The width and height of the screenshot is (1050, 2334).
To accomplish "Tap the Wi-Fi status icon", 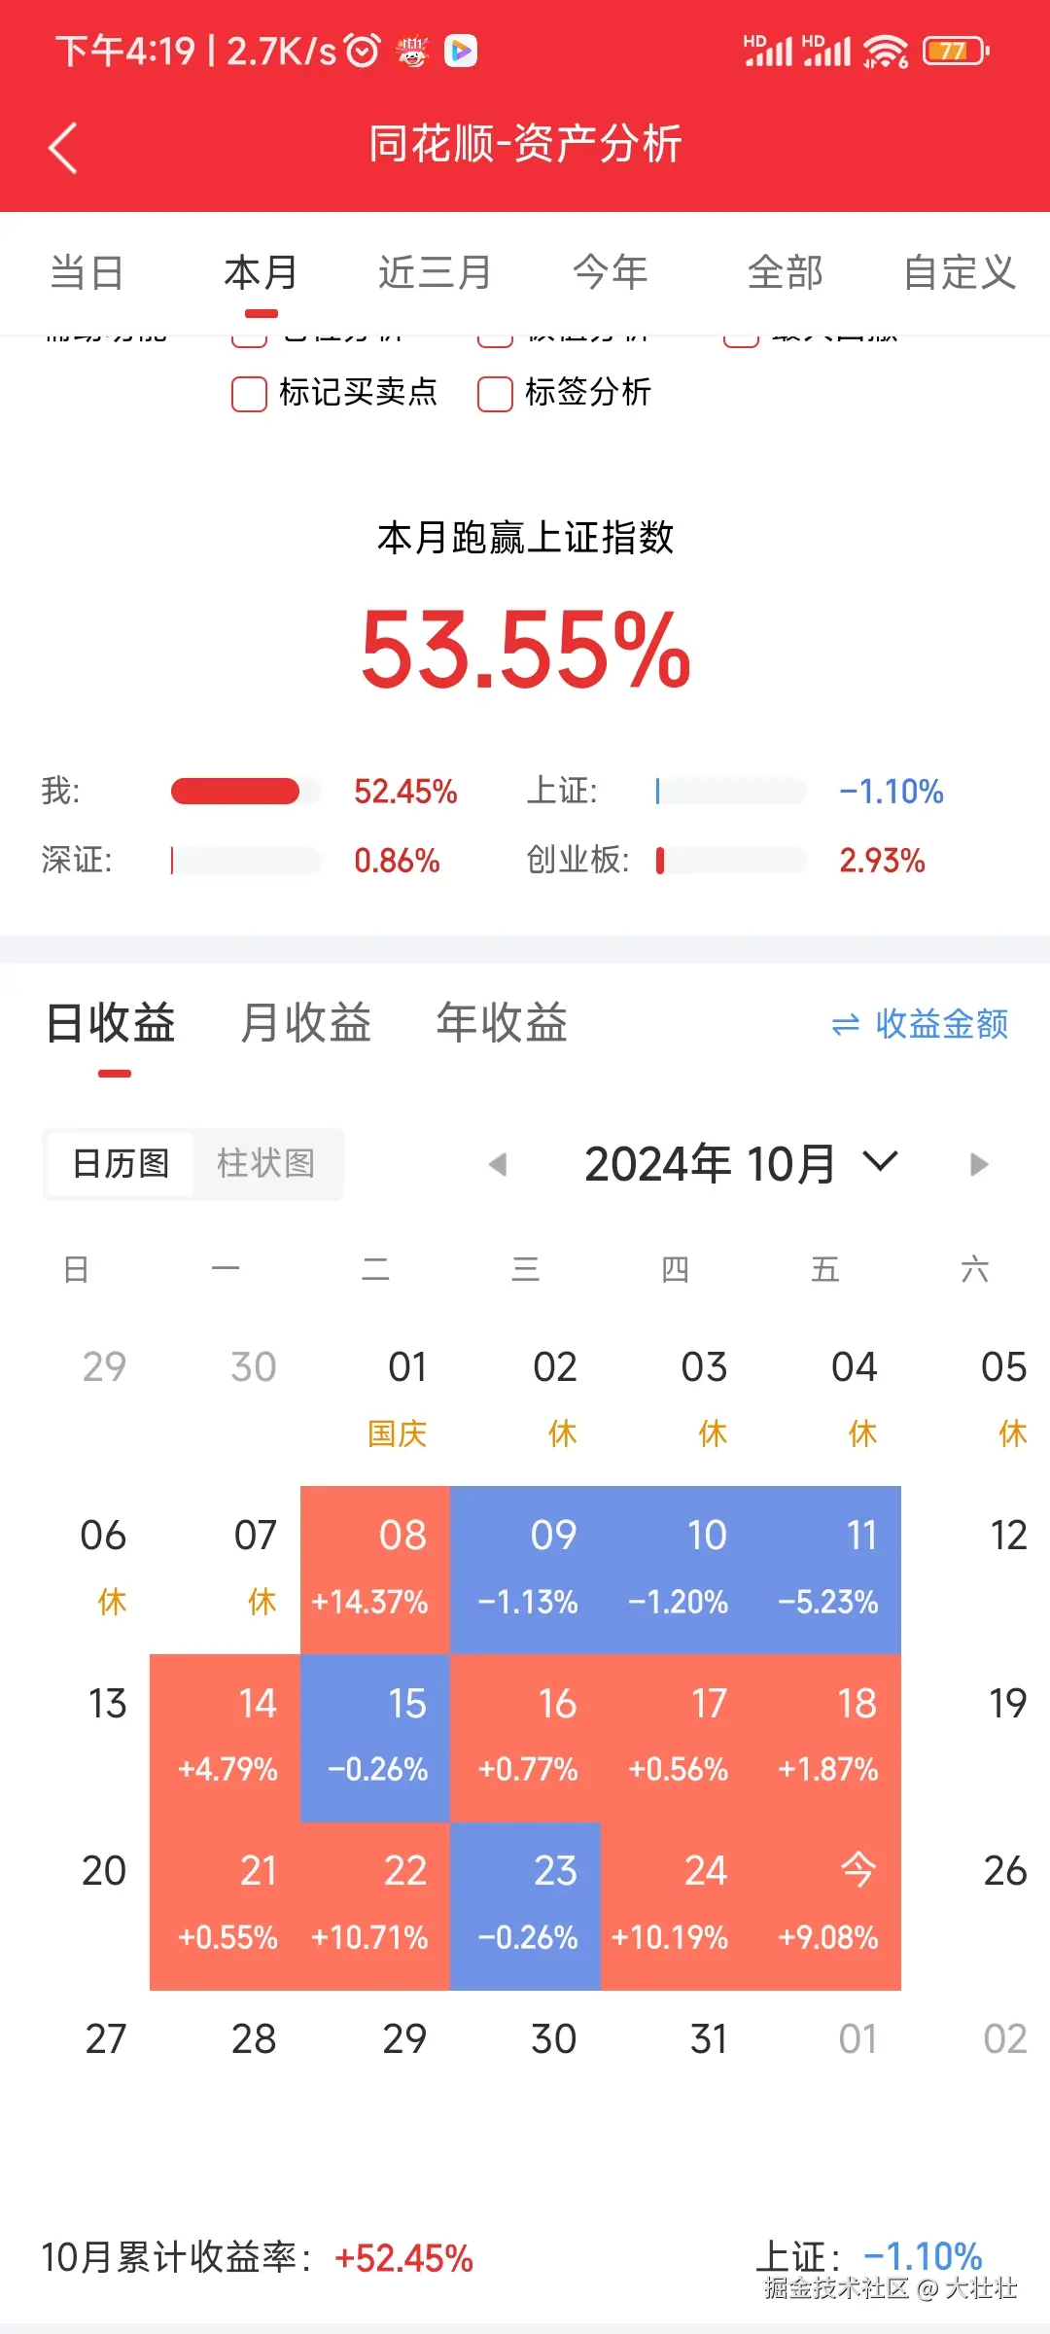I will 885,51.
